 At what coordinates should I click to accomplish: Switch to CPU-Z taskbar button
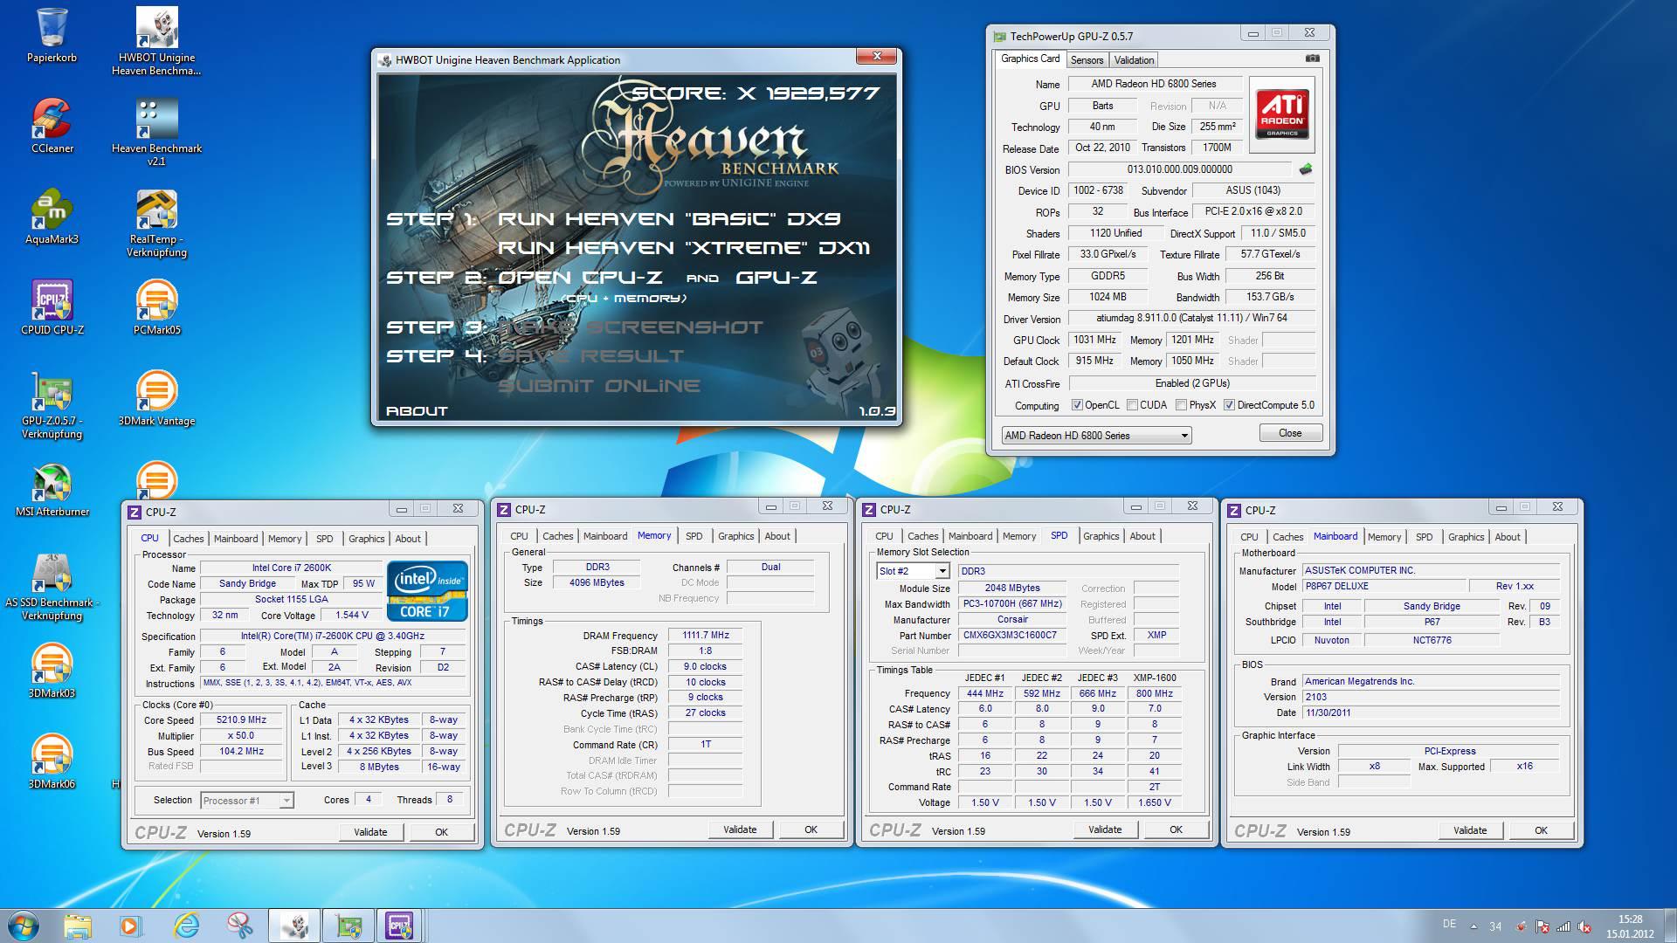coord(400,926)
